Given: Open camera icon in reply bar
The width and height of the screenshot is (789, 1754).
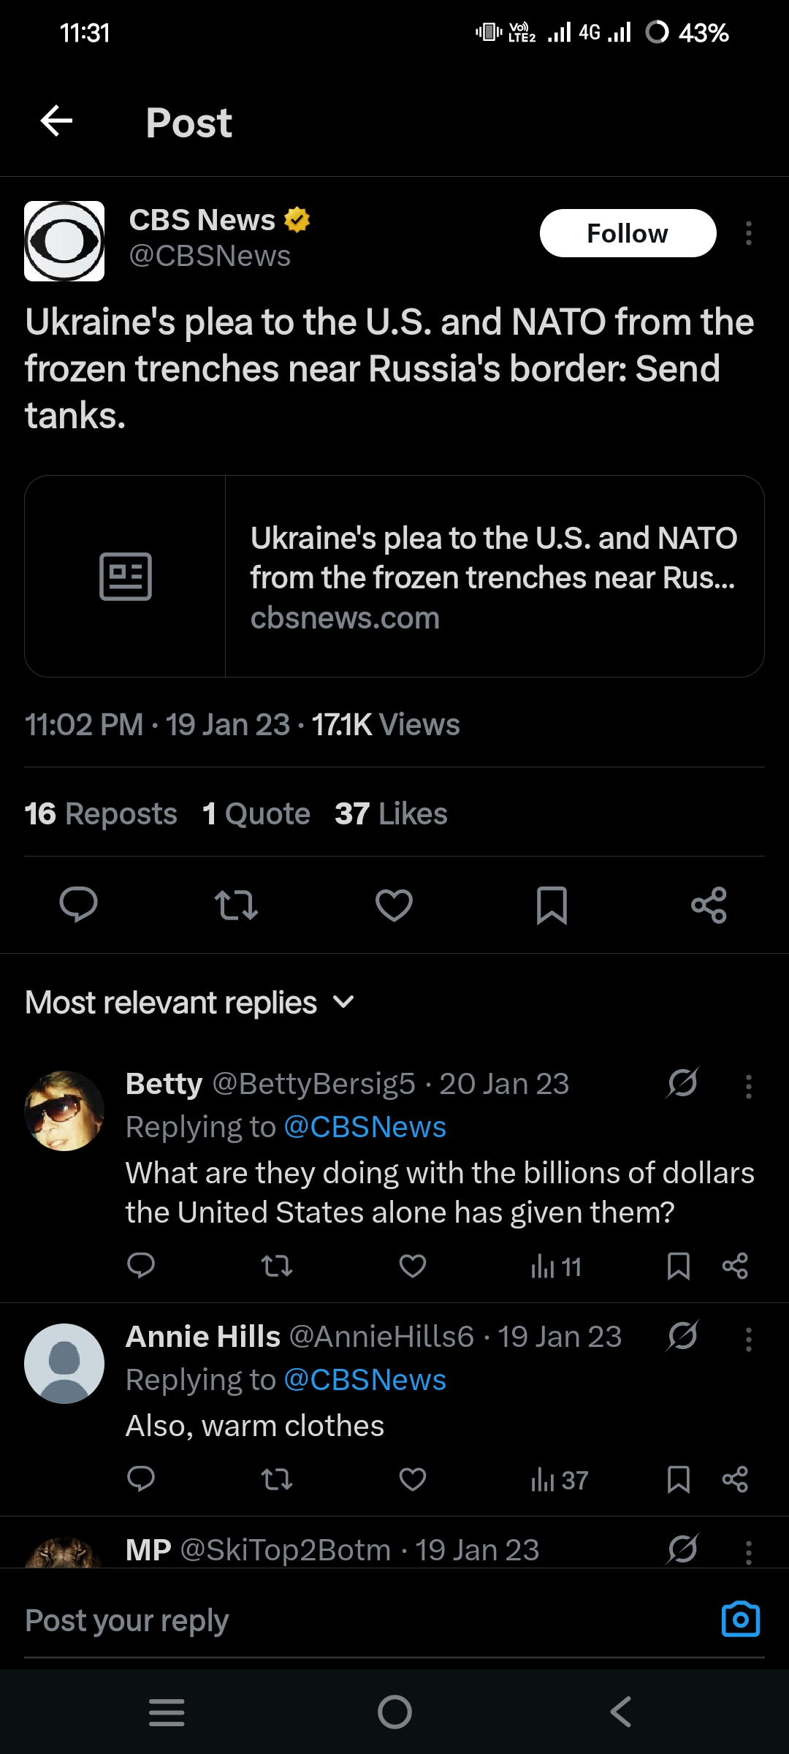Looking at the screenshot, I should pyautogui.click(x=740, y=1620).
